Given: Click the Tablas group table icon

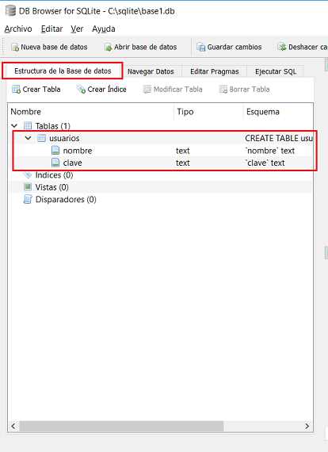Looking at the screenshot, I should tap(28, 126).
